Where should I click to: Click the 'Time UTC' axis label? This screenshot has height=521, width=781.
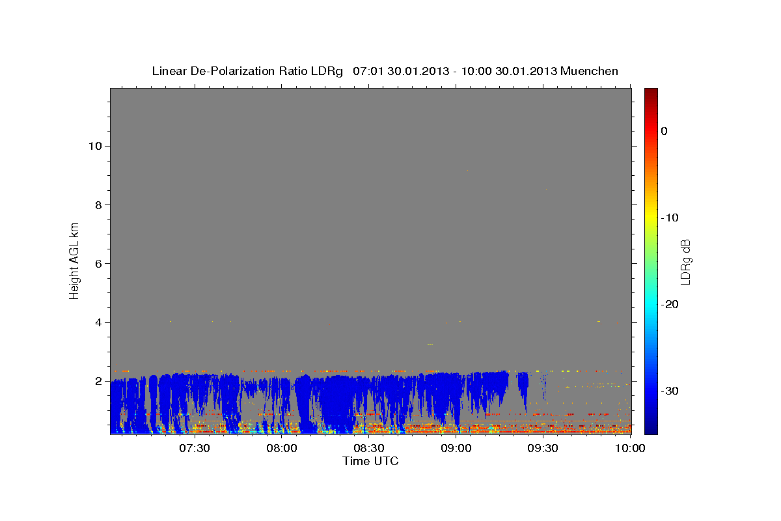370,461
